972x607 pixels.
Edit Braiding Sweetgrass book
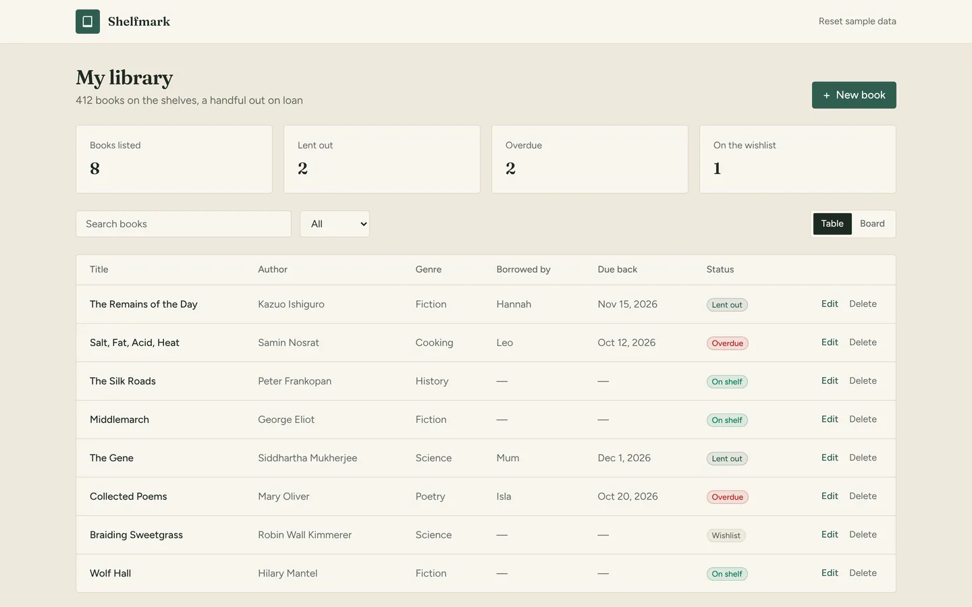coord(830,535)
